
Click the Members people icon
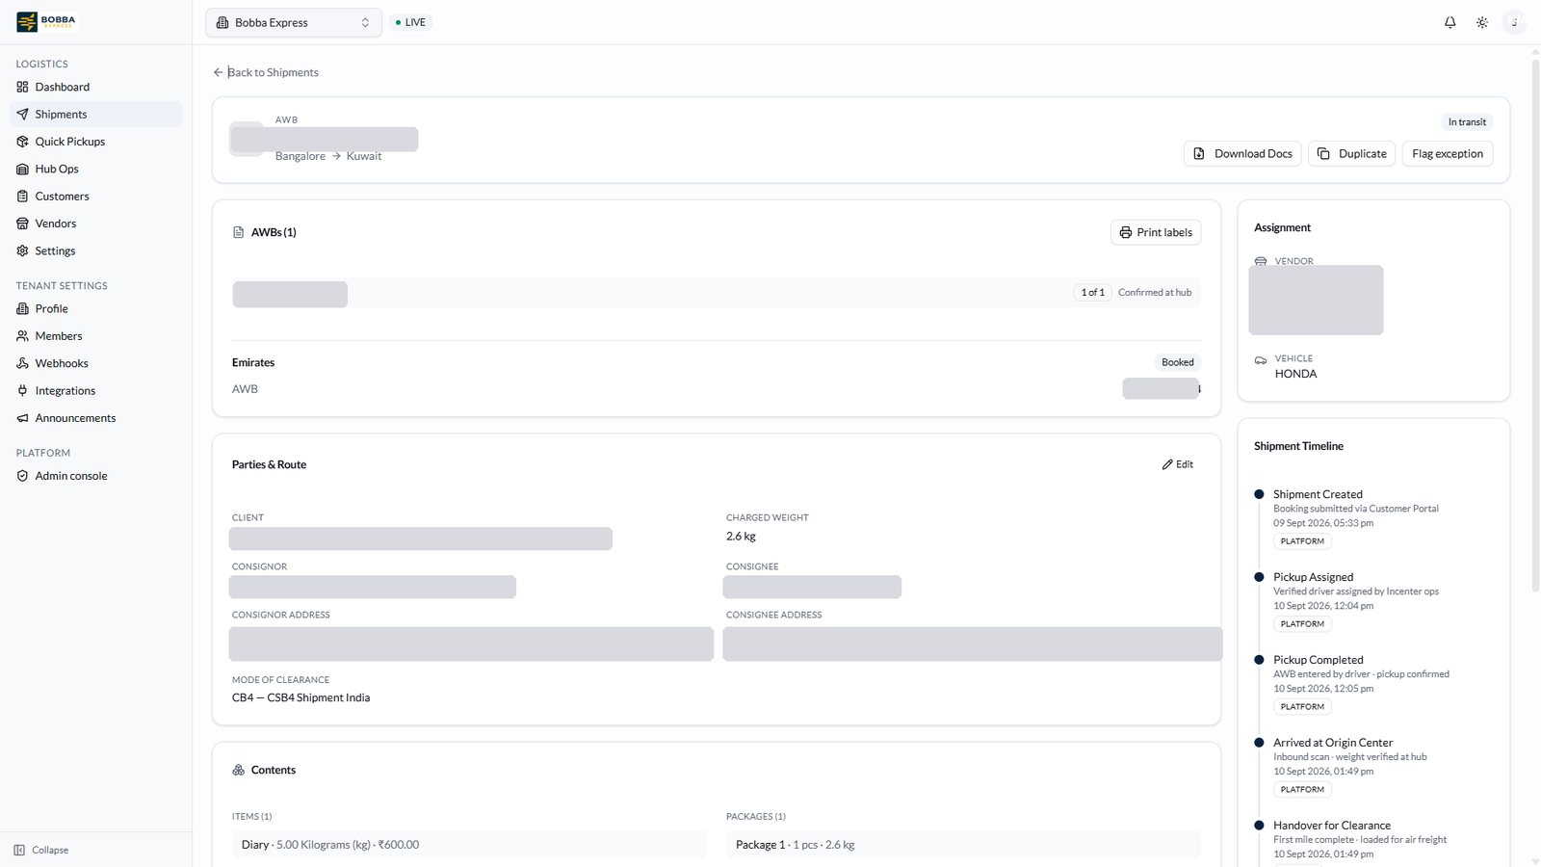pyautogui.click(x=22, y=336)
